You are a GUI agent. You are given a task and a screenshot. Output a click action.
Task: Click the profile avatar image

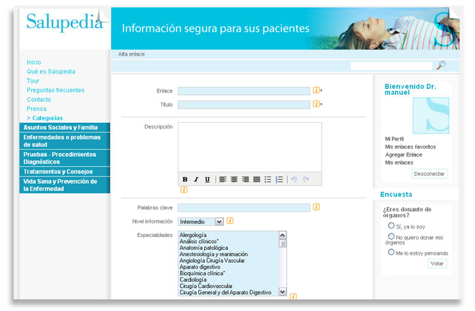tap(431, 115)
